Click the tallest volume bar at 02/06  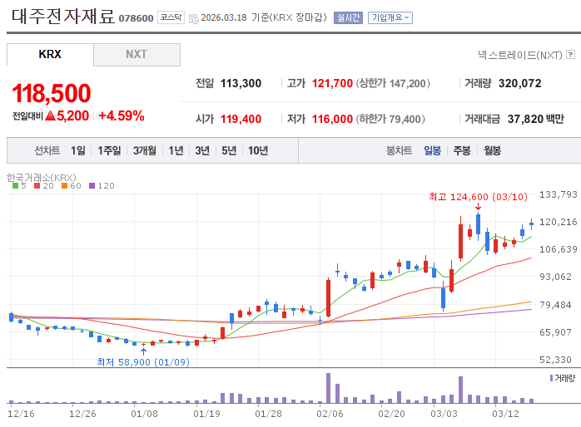pos(328,388)
